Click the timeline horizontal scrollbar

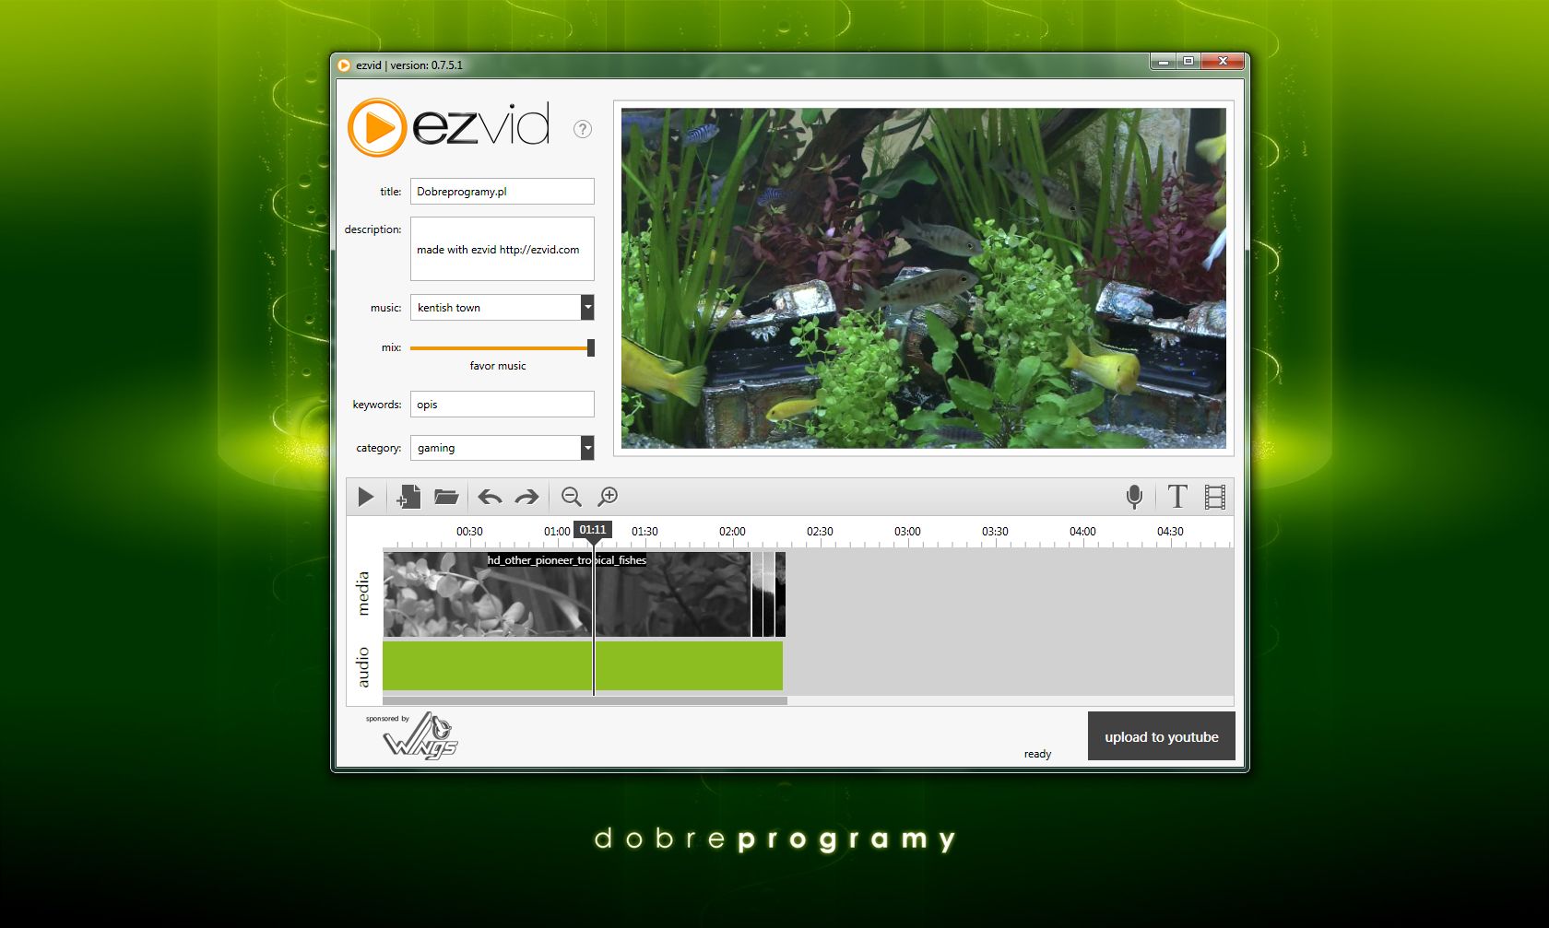click(585, 700)
